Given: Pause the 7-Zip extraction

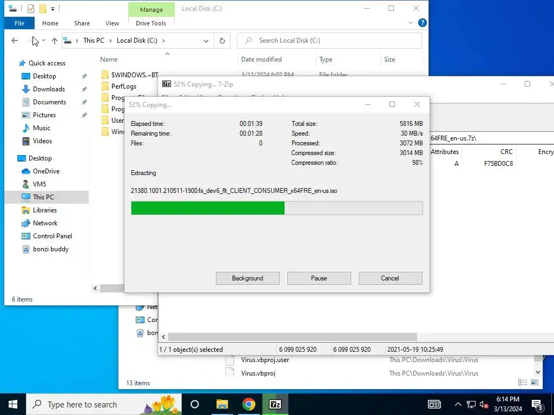Looking at the screenshot, I should click(319, 278).
